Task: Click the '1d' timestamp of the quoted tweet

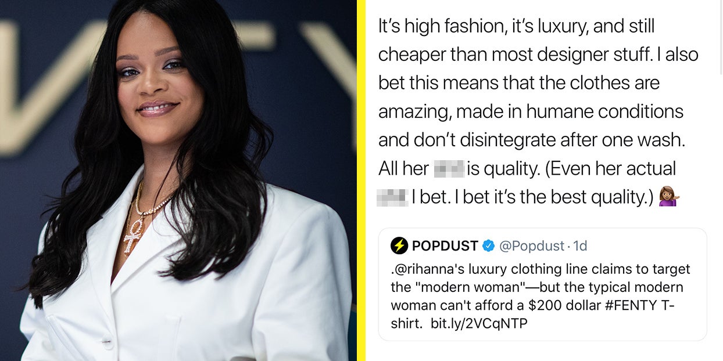Action: click(x=580, y=246)
